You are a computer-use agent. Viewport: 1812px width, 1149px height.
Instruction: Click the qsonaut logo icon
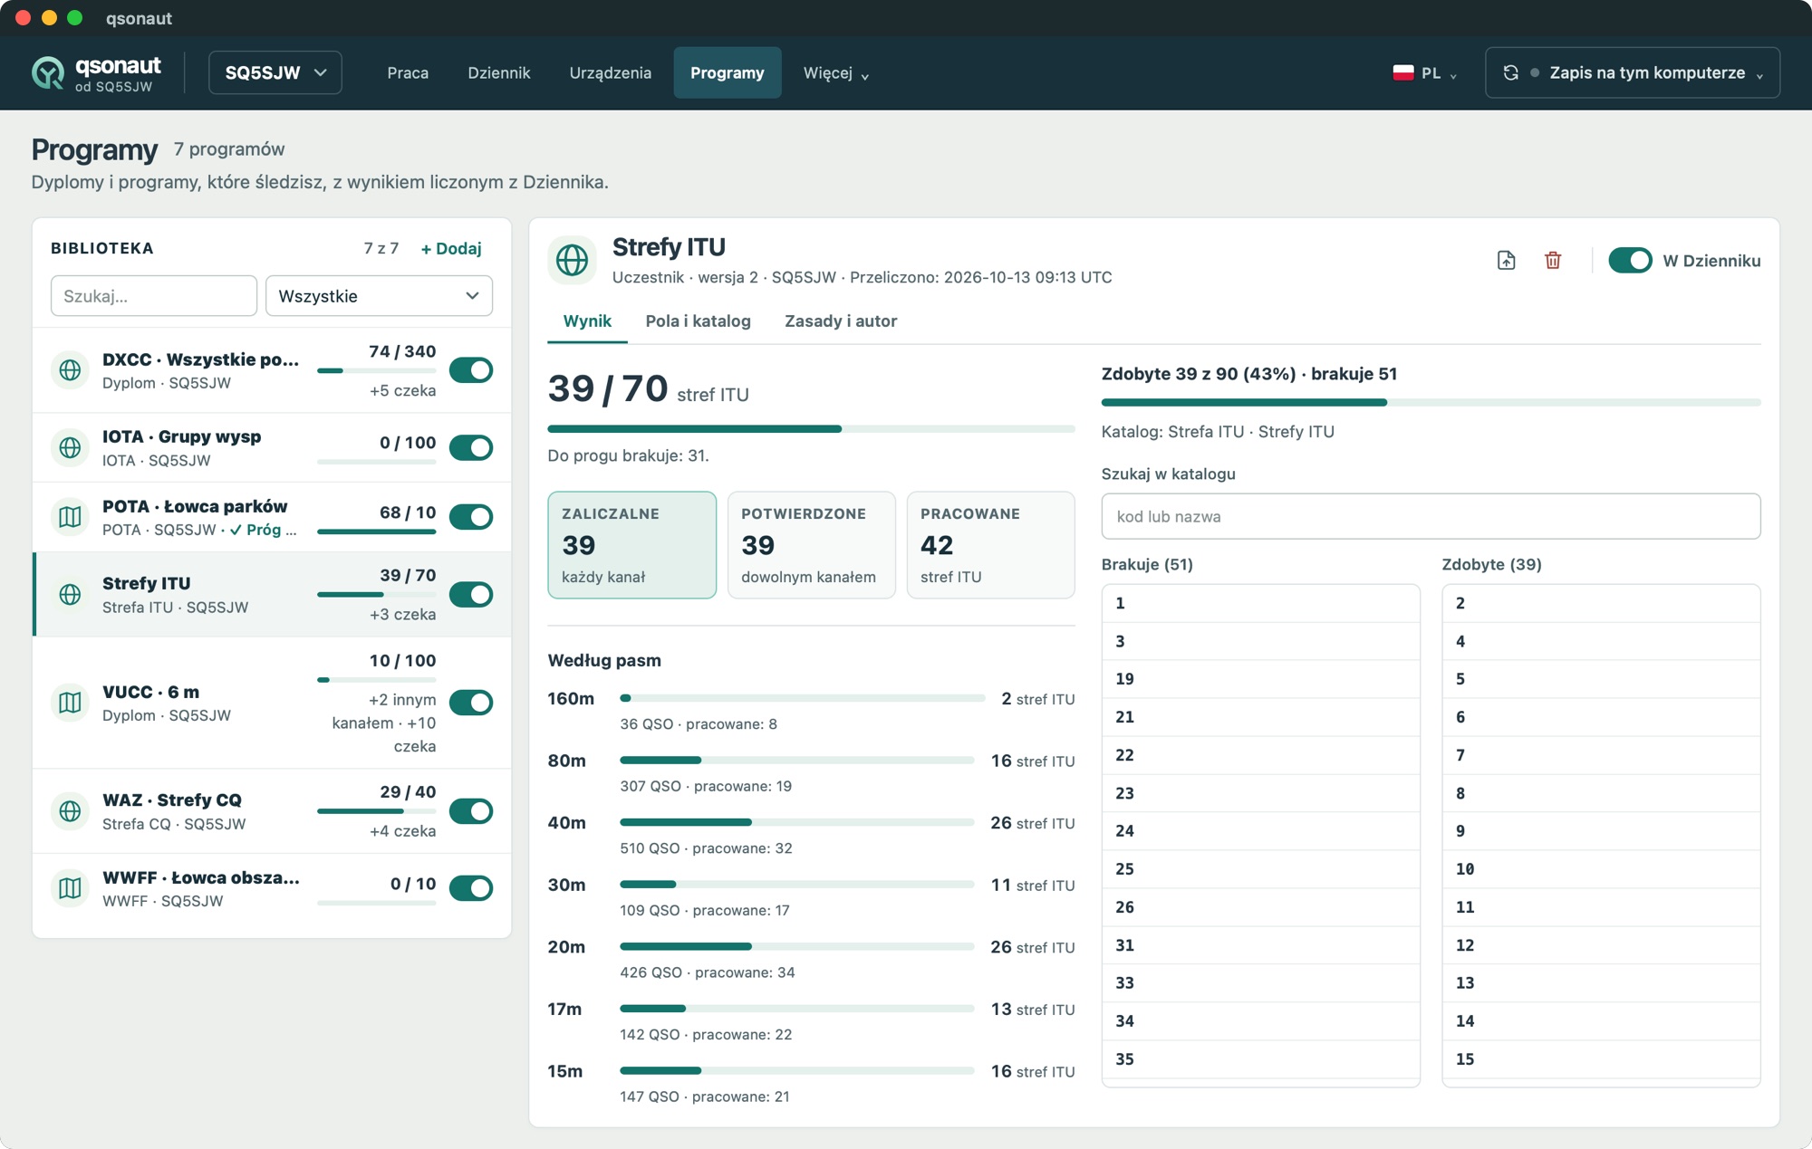pyautogui.click(x=48, y=73)
